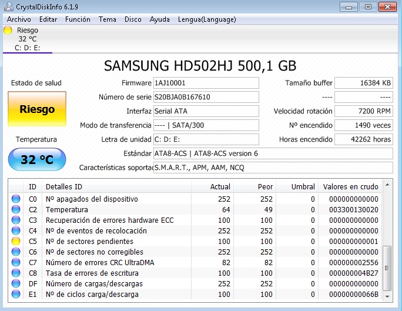
Task: Click raw value 000000004B27
Action: (x=354, y=273)
